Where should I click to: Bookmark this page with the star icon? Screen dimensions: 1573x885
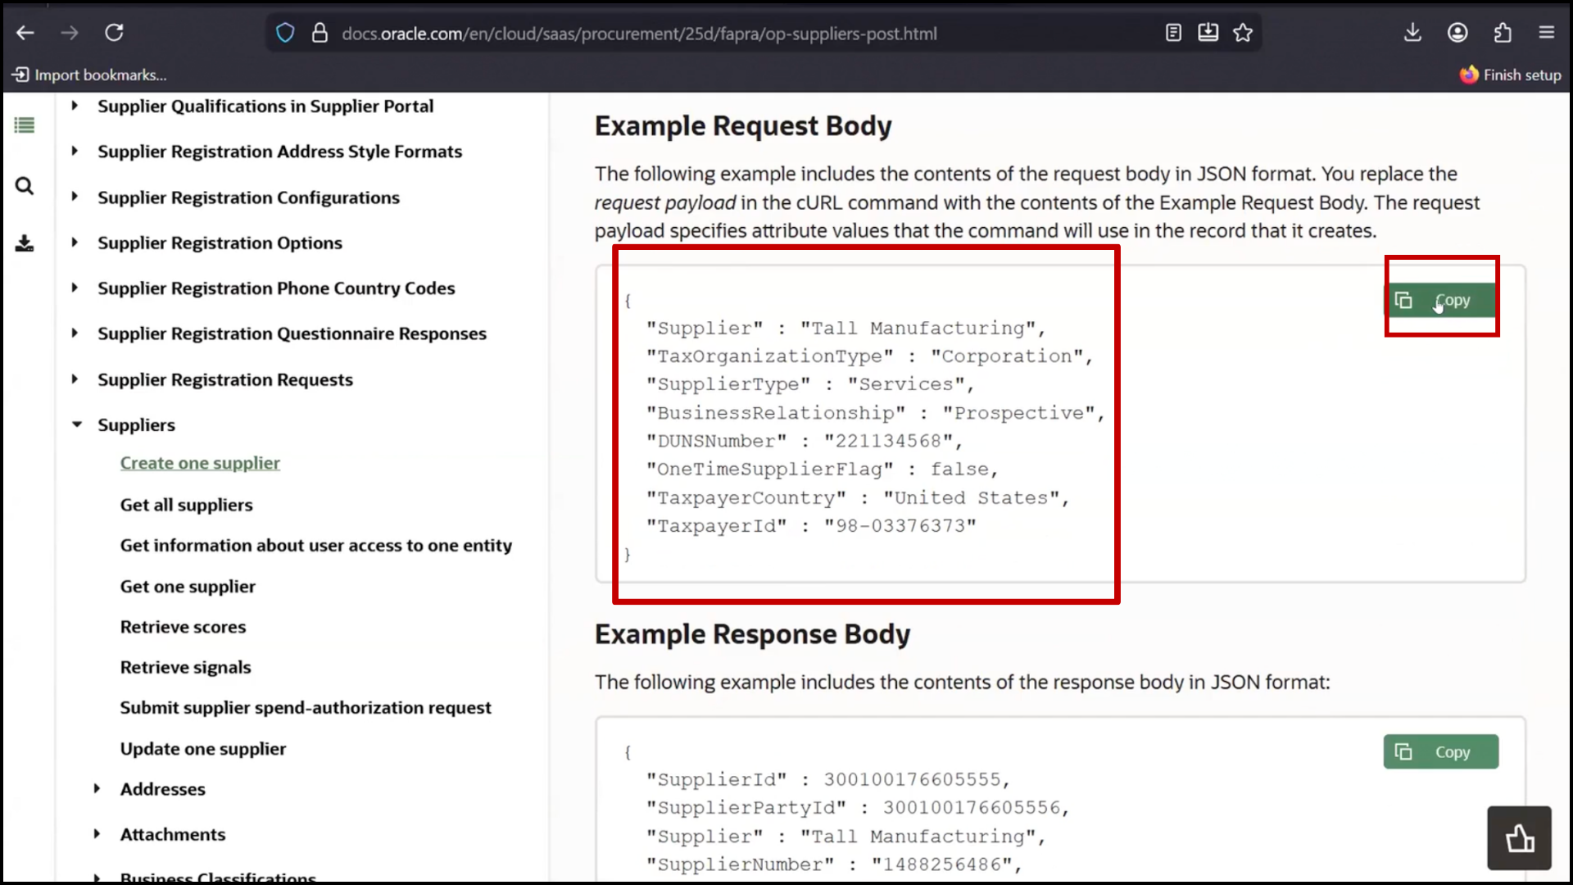click(x=1243, y=33)
